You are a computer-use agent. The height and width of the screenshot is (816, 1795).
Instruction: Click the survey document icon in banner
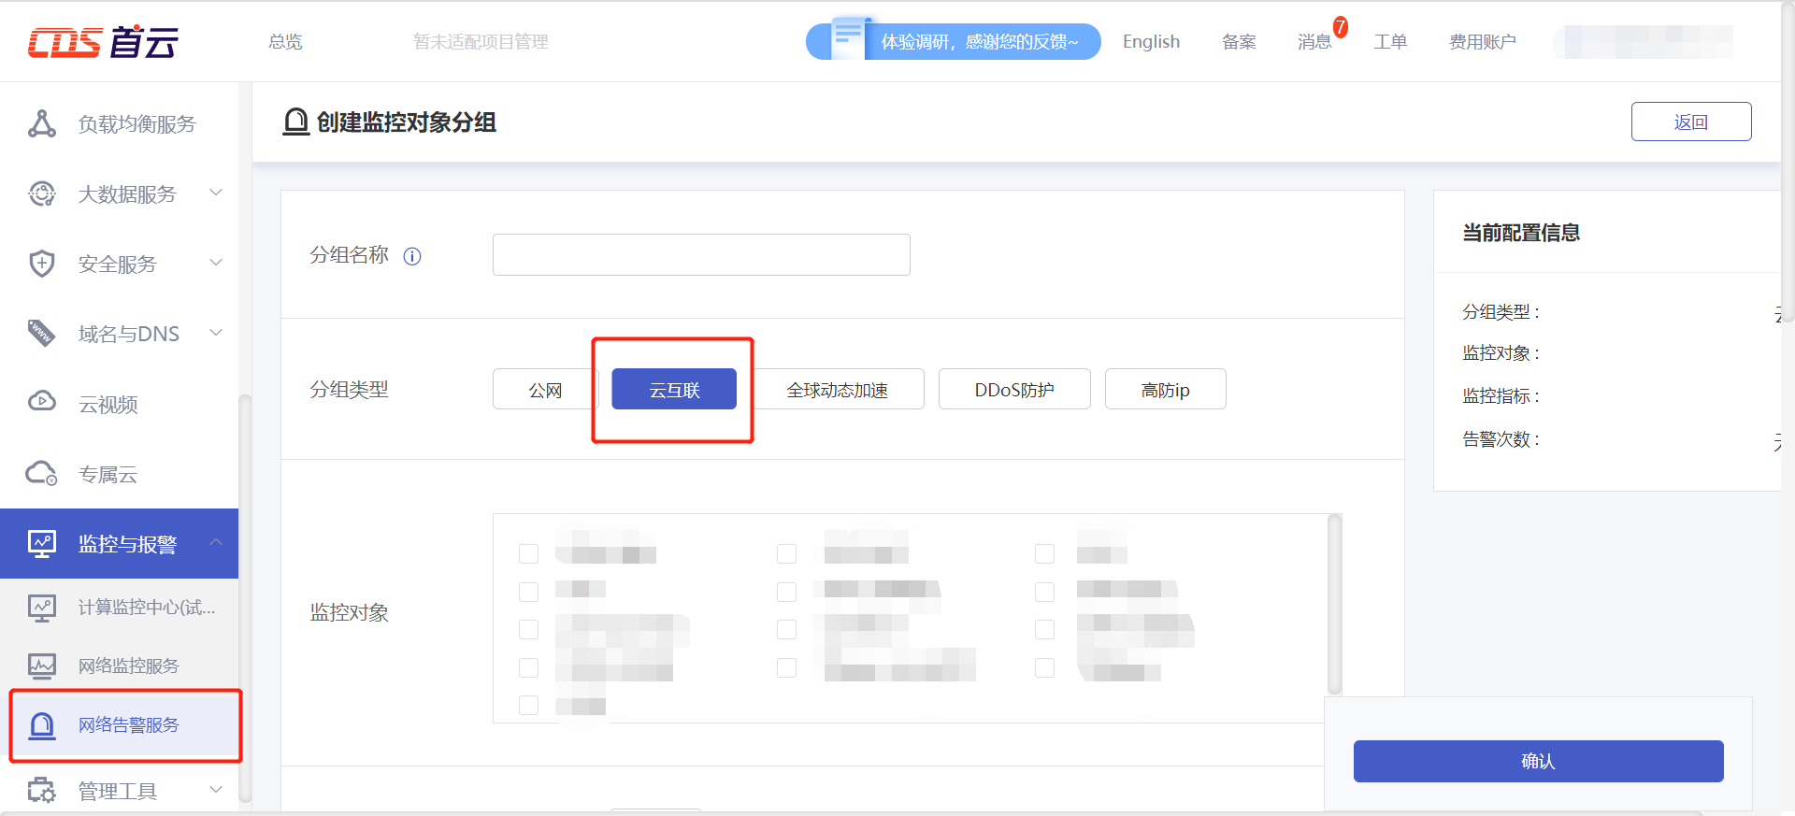pos(848,38)
